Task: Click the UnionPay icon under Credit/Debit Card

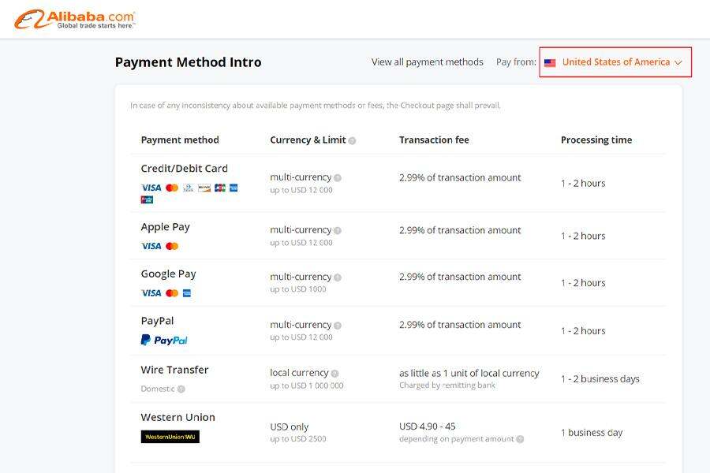Action: pos(147,199)
